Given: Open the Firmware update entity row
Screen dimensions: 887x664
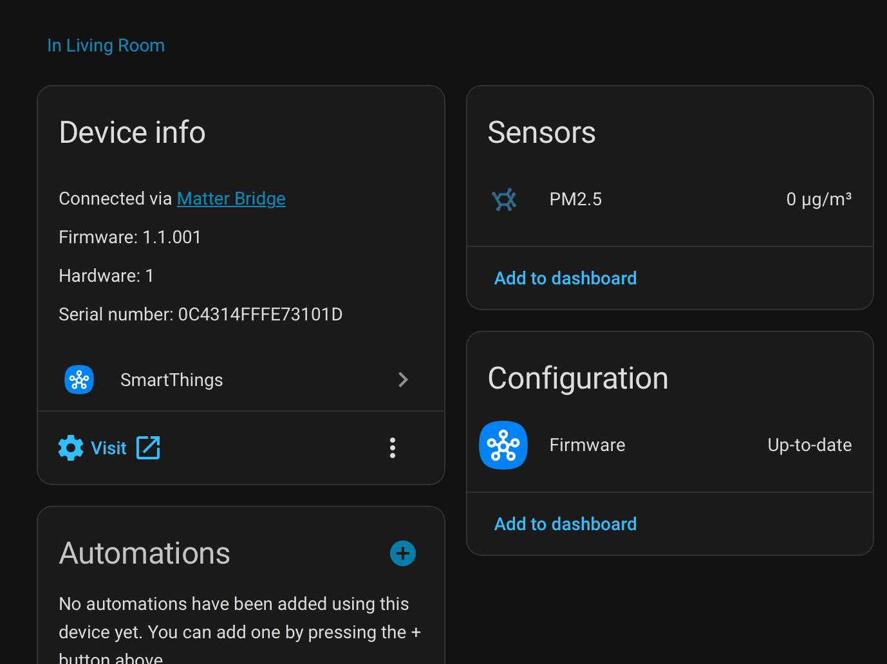Looking at the screenshot, I should point(587,445).
